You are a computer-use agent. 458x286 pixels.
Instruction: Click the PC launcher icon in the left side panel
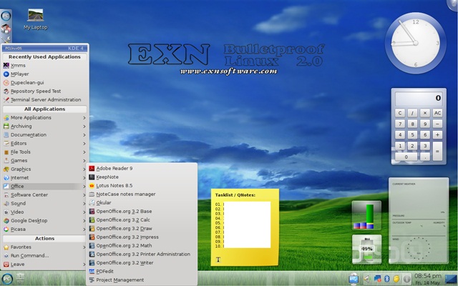(x=6, y=16)
